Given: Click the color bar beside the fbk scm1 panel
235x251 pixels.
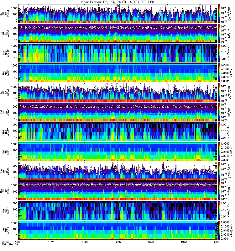Looking at the screenshot, I should click(x=219, y=230).
